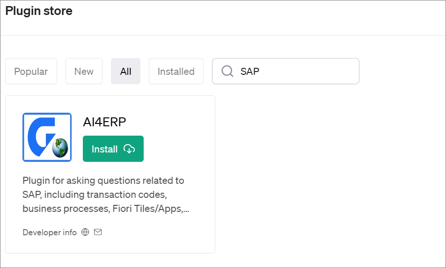Click the Developer info label
Viewport: 446px width, 268px height.
point(50,232)
